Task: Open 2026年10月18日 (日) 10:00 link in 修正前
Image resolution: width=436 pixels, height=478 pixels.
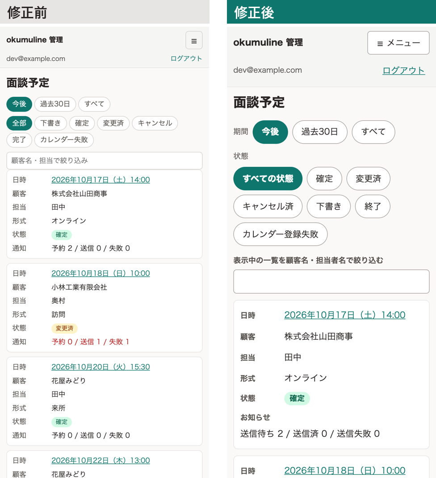Action: [101, 273]
